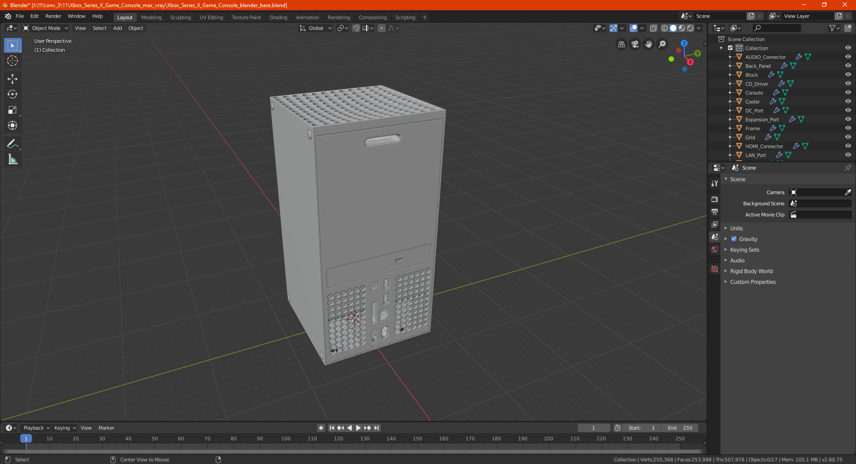Toggle the Collection exclude checkbox in outliner
This screenshot has width=856, height=464.
[x=730, y=48]
